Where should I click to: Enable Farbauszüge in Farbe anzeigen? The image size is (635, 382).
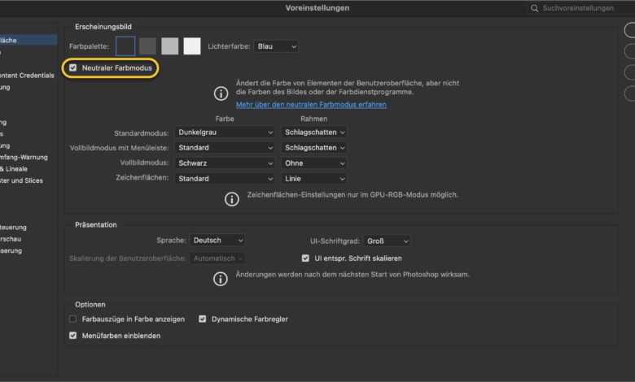coord(73,319)
